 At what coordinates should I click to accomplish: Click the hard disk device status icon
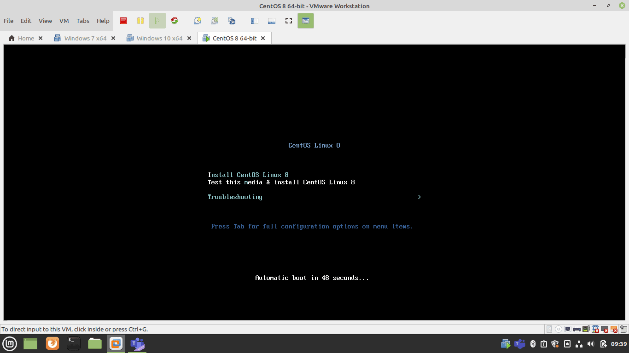coord(549,329)
